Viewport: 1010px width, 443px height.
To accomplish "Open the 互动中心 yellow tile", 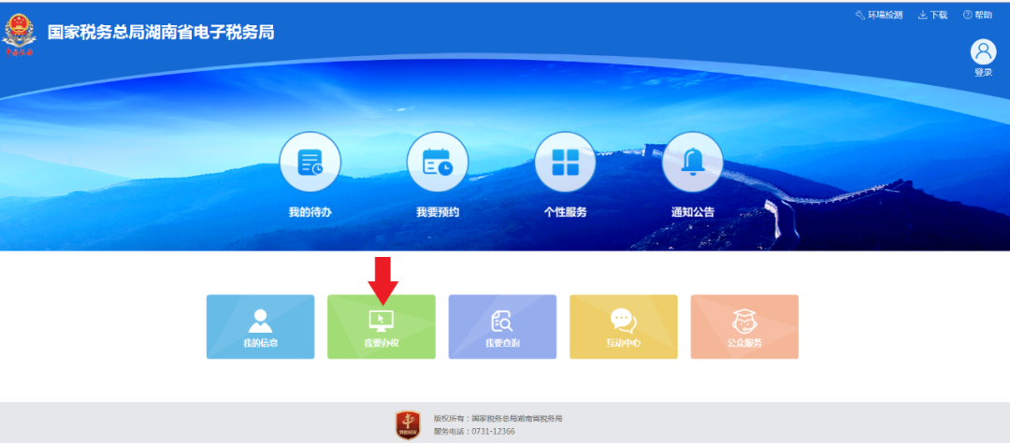I will point(624,326).
